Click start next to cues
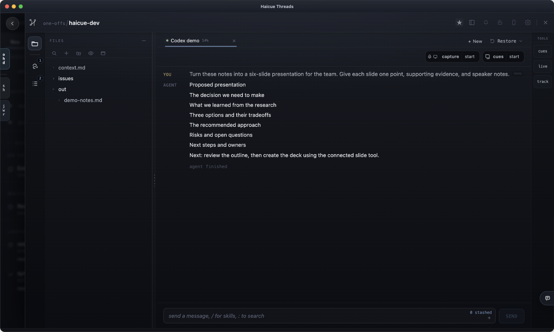Viewport: 554px width, 332px height. tap(514, 56)
